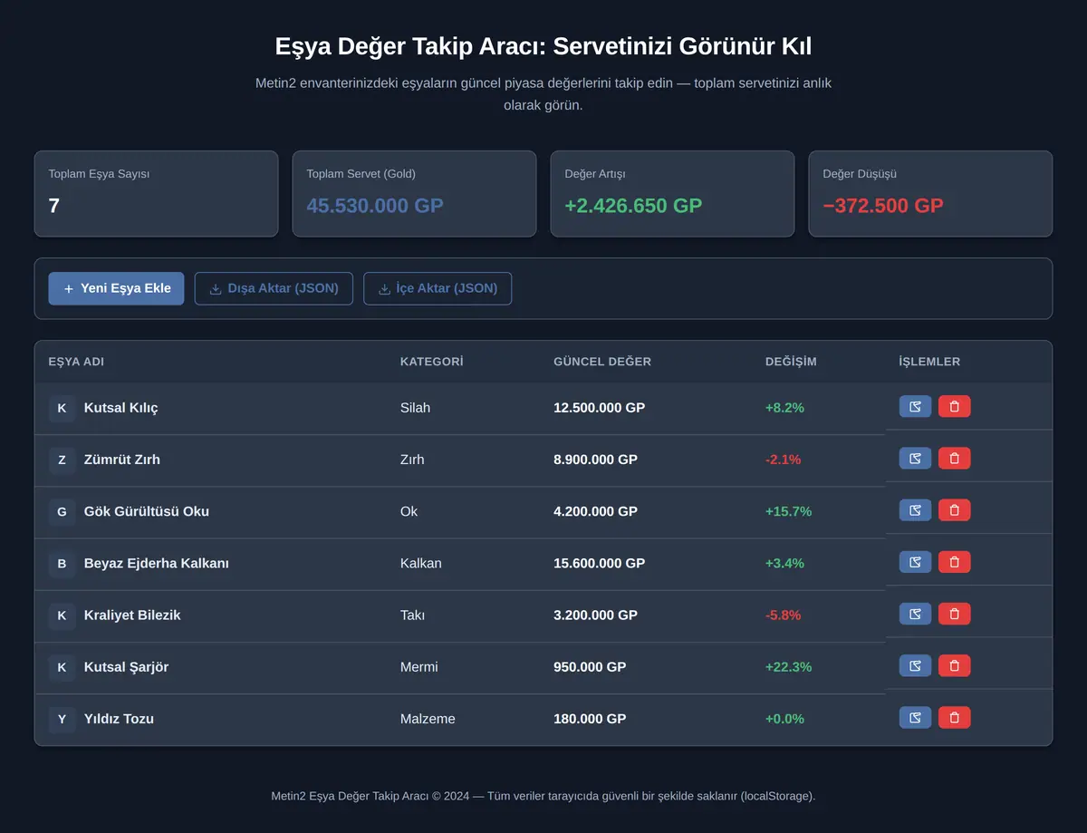The height and width of the screenshot is (833, 1087).
Task: Select the Beyaz Ejderha Kalkanı name
Action: pos(157,563)
